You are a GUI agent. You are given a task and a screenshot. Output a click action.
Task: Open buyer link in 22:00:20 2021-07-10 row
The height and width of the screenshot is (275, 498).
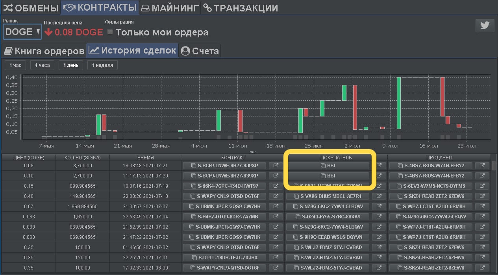point(379,196)
